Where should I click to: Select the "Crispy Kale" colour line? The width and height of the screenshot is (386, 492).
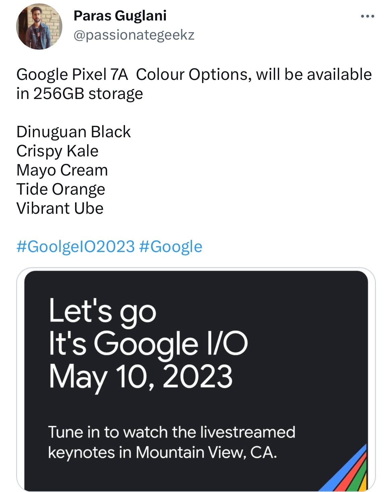tap(57, 151)
